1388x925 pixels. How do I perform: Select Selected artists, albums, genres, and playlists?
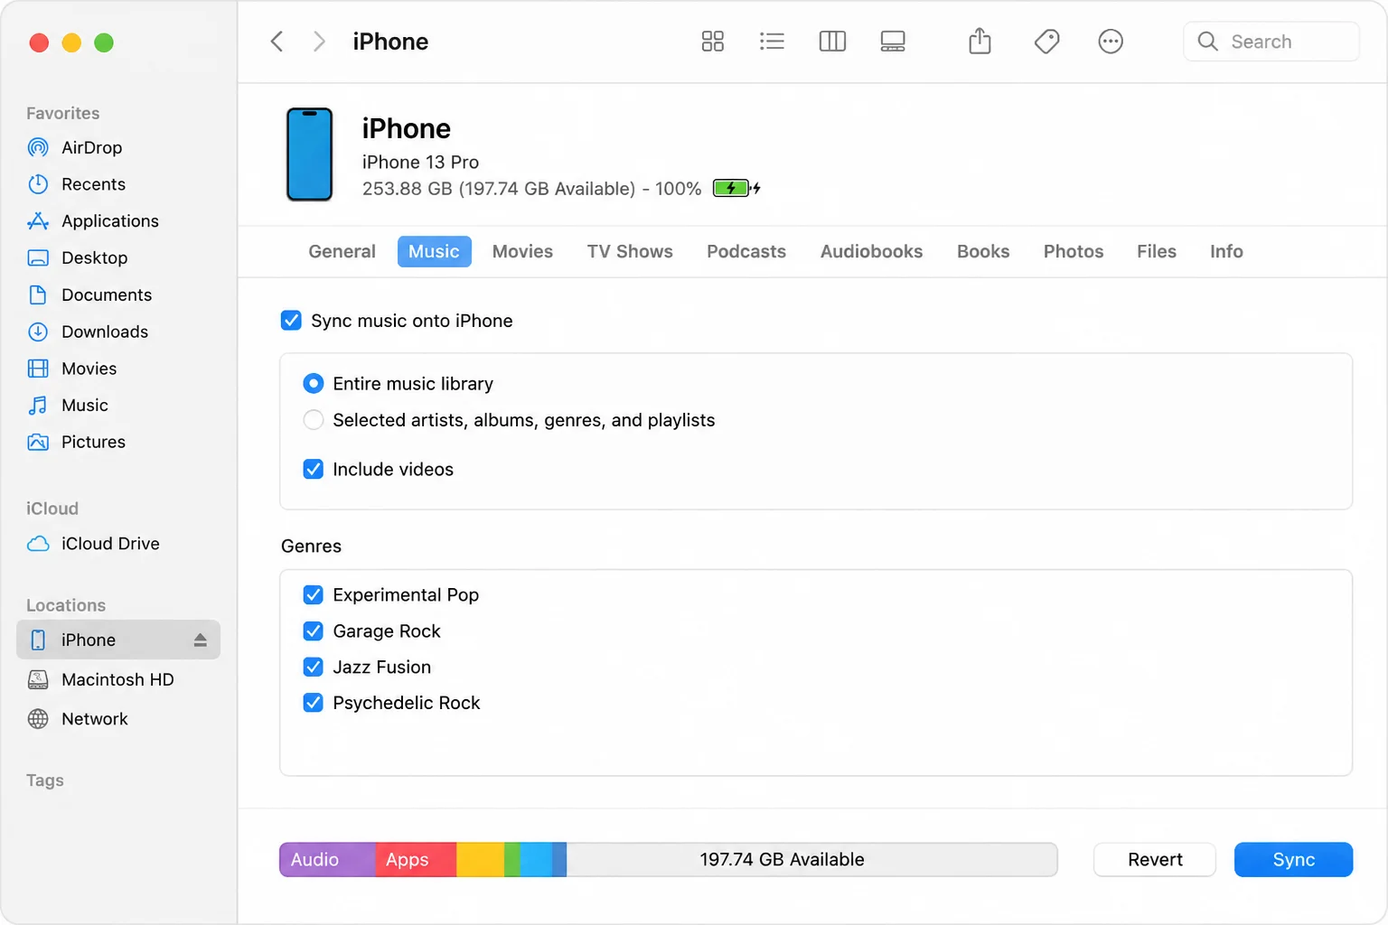[x=314, y=420]
